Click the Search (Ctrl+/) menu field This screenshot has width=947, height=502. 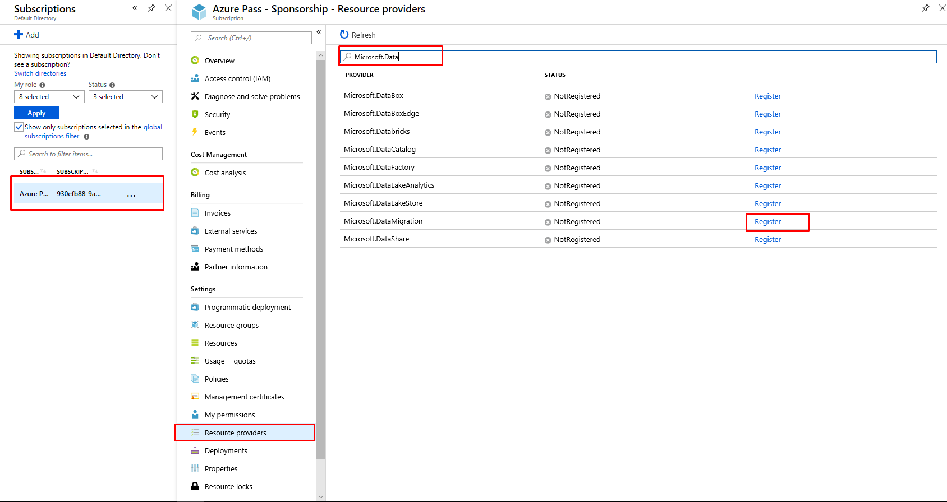[251, 38]
